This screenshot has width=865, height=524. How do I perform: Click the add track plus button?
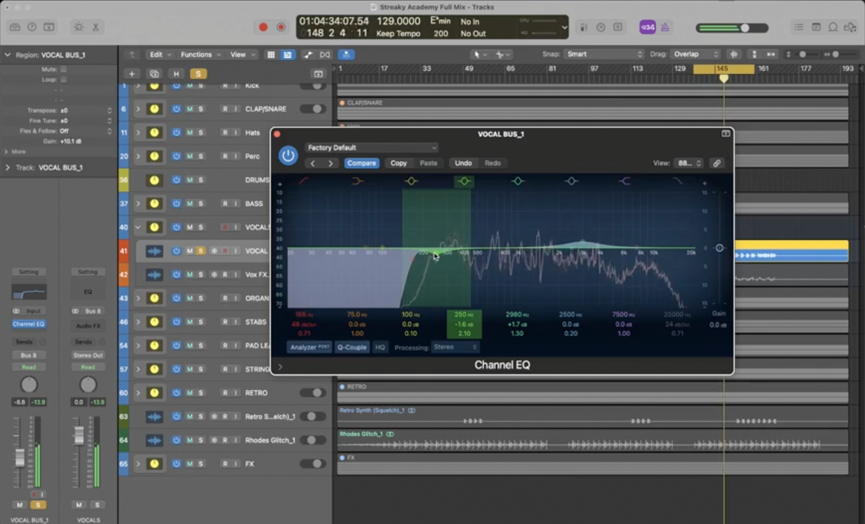pos(132,74)
